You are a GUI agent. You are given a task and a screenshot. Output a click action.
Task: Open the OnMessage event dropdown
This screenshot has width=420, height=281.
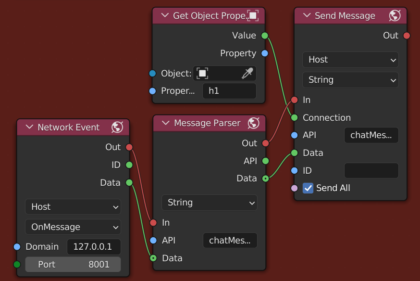[73, 227]
